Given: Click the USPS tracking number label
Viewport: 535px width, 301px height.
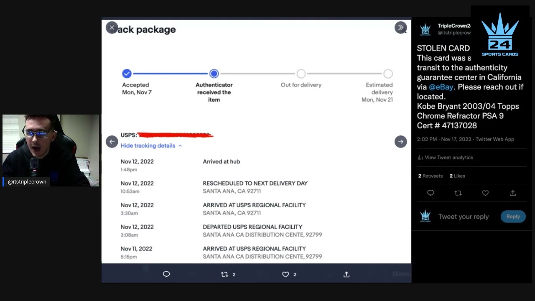Looking at the screenshot, I should pos(129,135).
